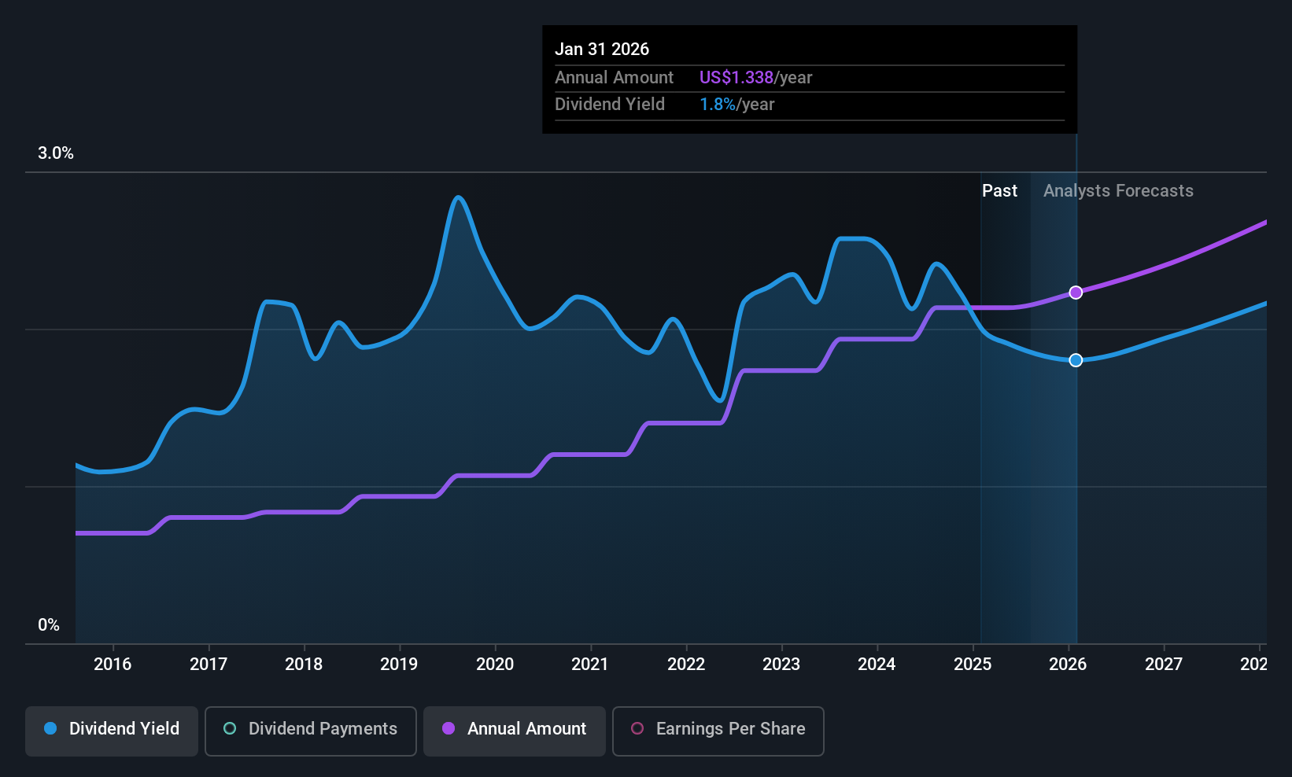Click the 2019 dividend yield peak
The image size is (1292, 777).
coord(459,197)
